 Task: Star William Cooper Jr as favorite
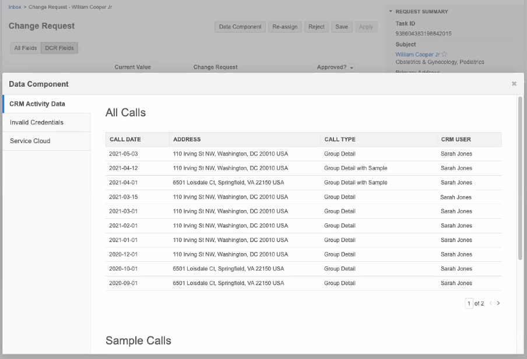(445, 55)
